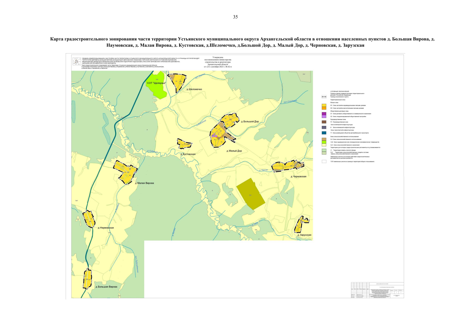Click the white ТОП legend box
This screenshot has width=471, height=333.
(x=324, y=162)
